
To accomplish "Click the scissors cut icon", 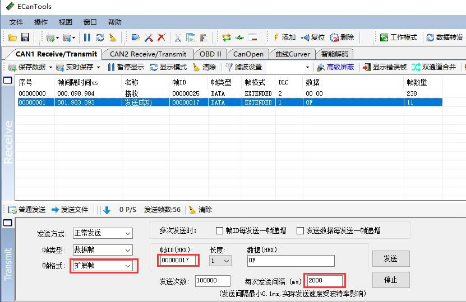I will click(178, 37).
